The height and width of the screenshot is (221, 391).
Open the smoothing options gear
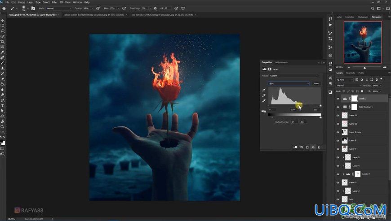[156, 8]
